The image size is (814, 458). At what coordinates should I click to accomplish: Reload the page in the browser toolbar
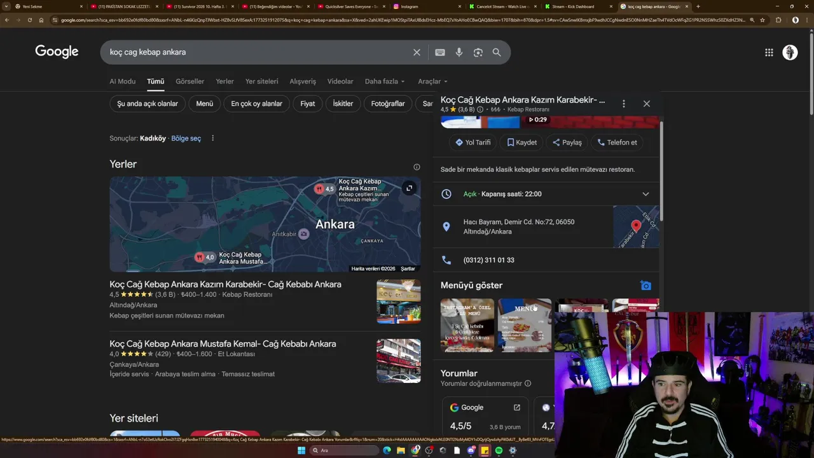tap(29, 20)
